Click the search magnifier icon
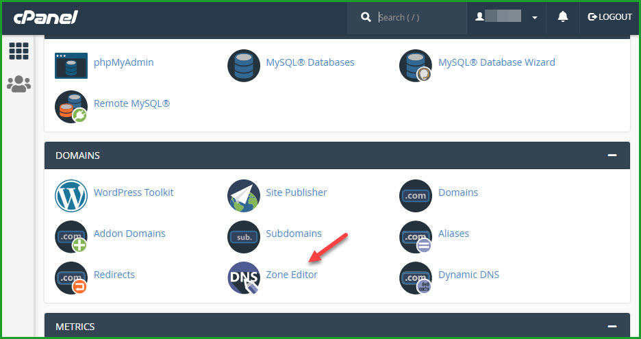Viewport: 641px width, 339px height. [x=366, y=17]
